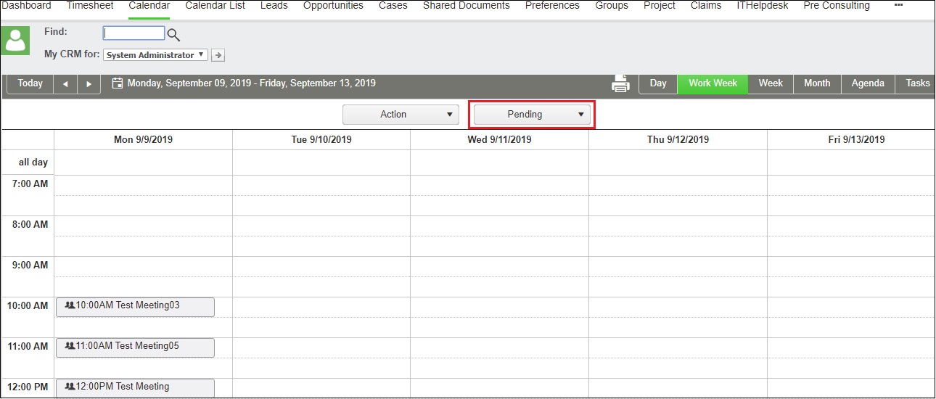Go to the next week with the right arrow
Screen dimensions: 936x399
coord(89,83)
